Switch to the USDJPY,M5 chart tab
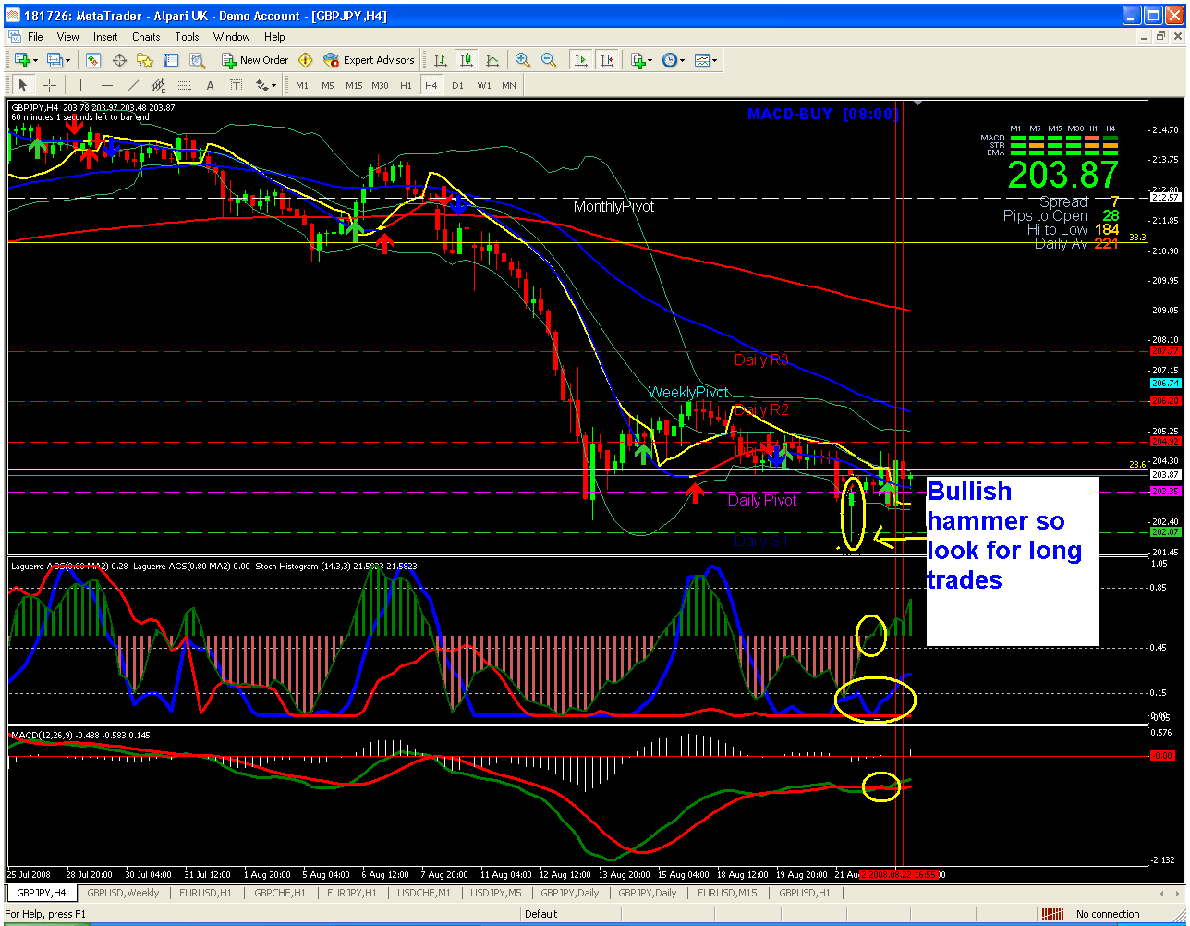 coord(496,893)
